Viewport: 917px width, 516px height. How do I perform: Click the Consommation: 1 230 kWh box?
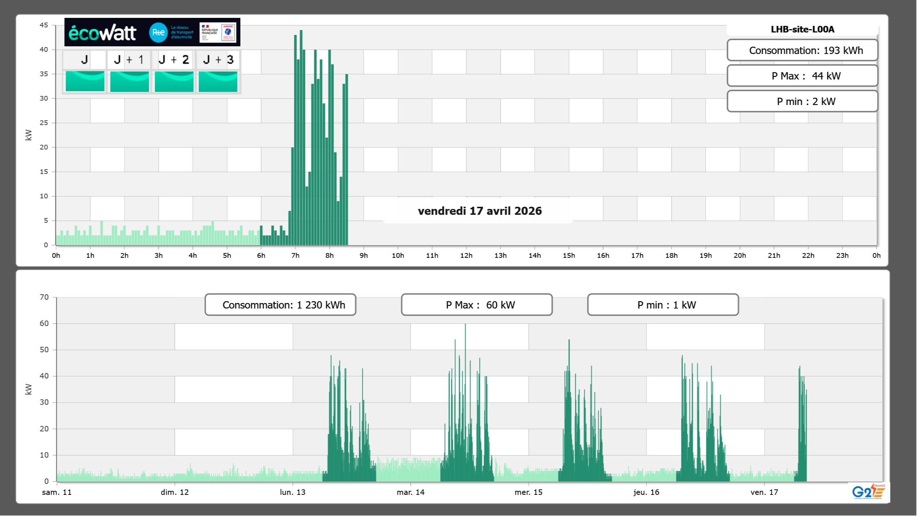click(280, 305)
